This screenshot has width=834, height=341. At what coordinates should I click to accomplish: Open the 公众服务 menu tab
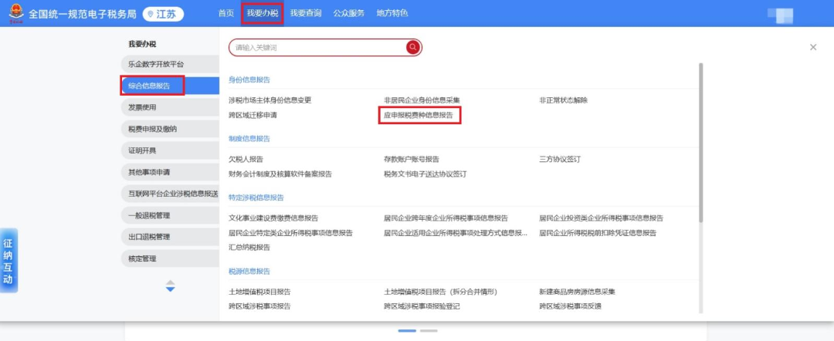(x=349, y=13)
